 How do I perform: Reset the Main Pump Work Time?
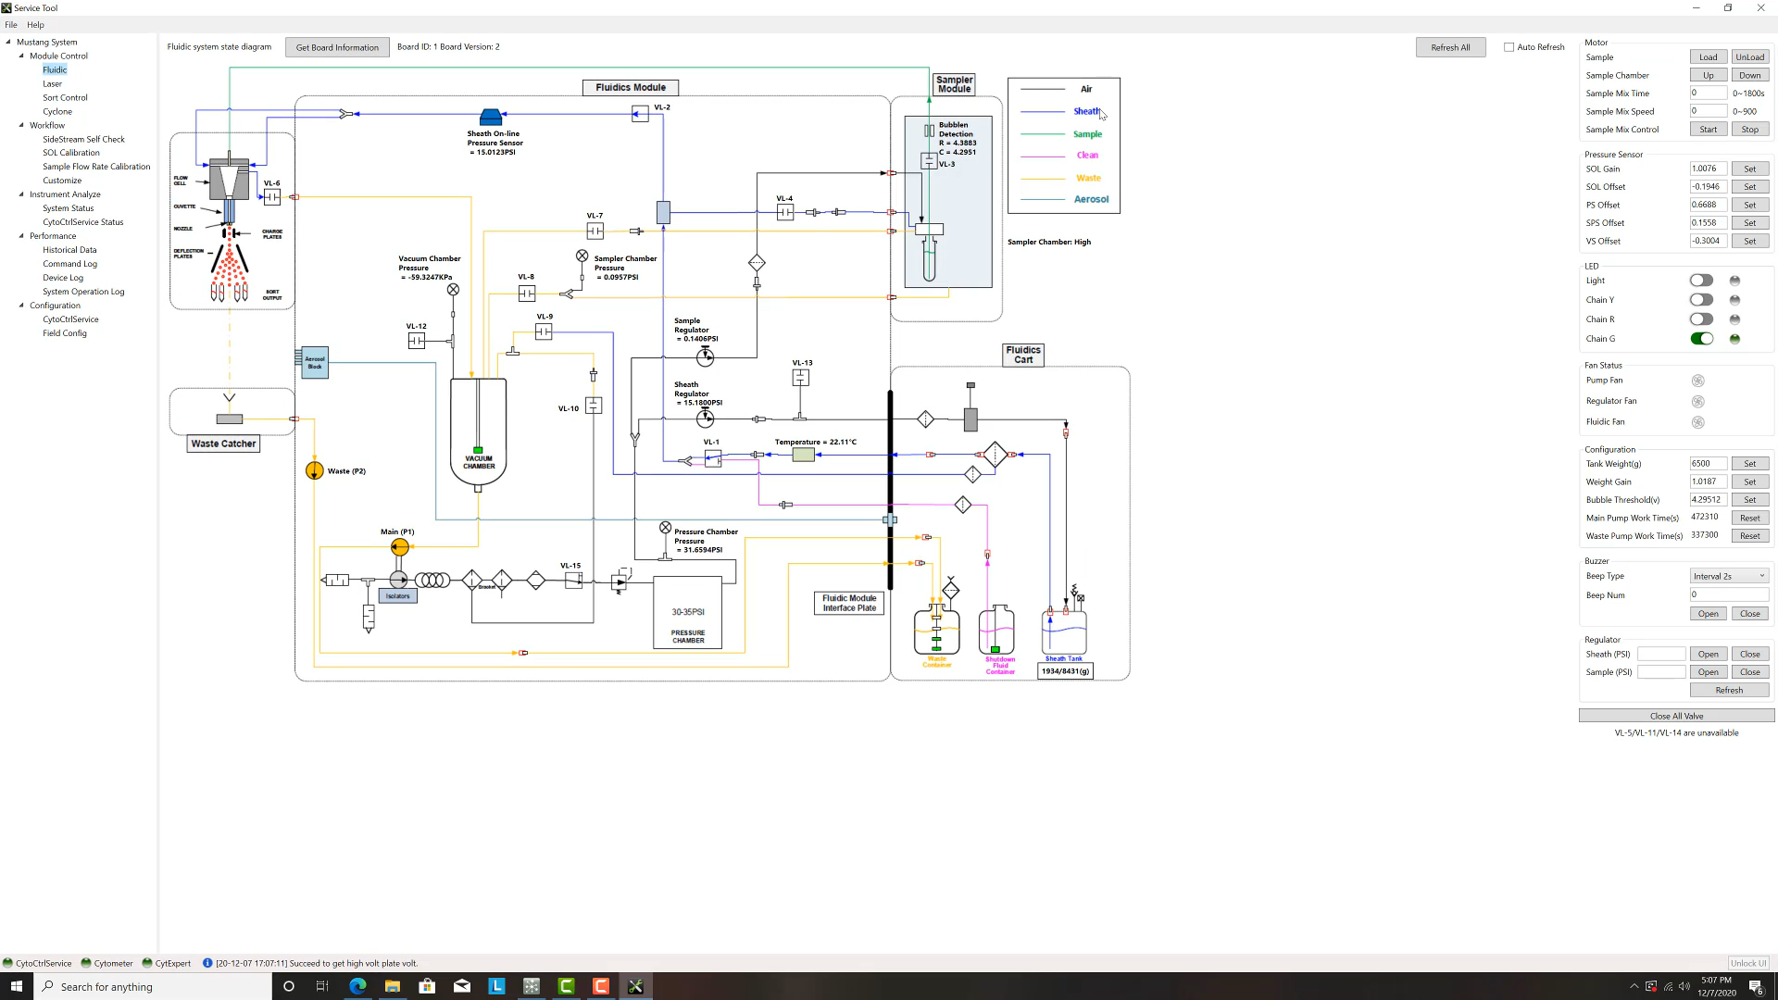1749,519
